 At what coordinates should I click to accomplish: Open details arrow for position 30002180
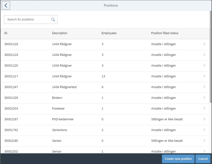point(204,141)
